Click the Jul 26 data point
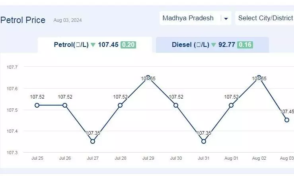 [65, 105]
